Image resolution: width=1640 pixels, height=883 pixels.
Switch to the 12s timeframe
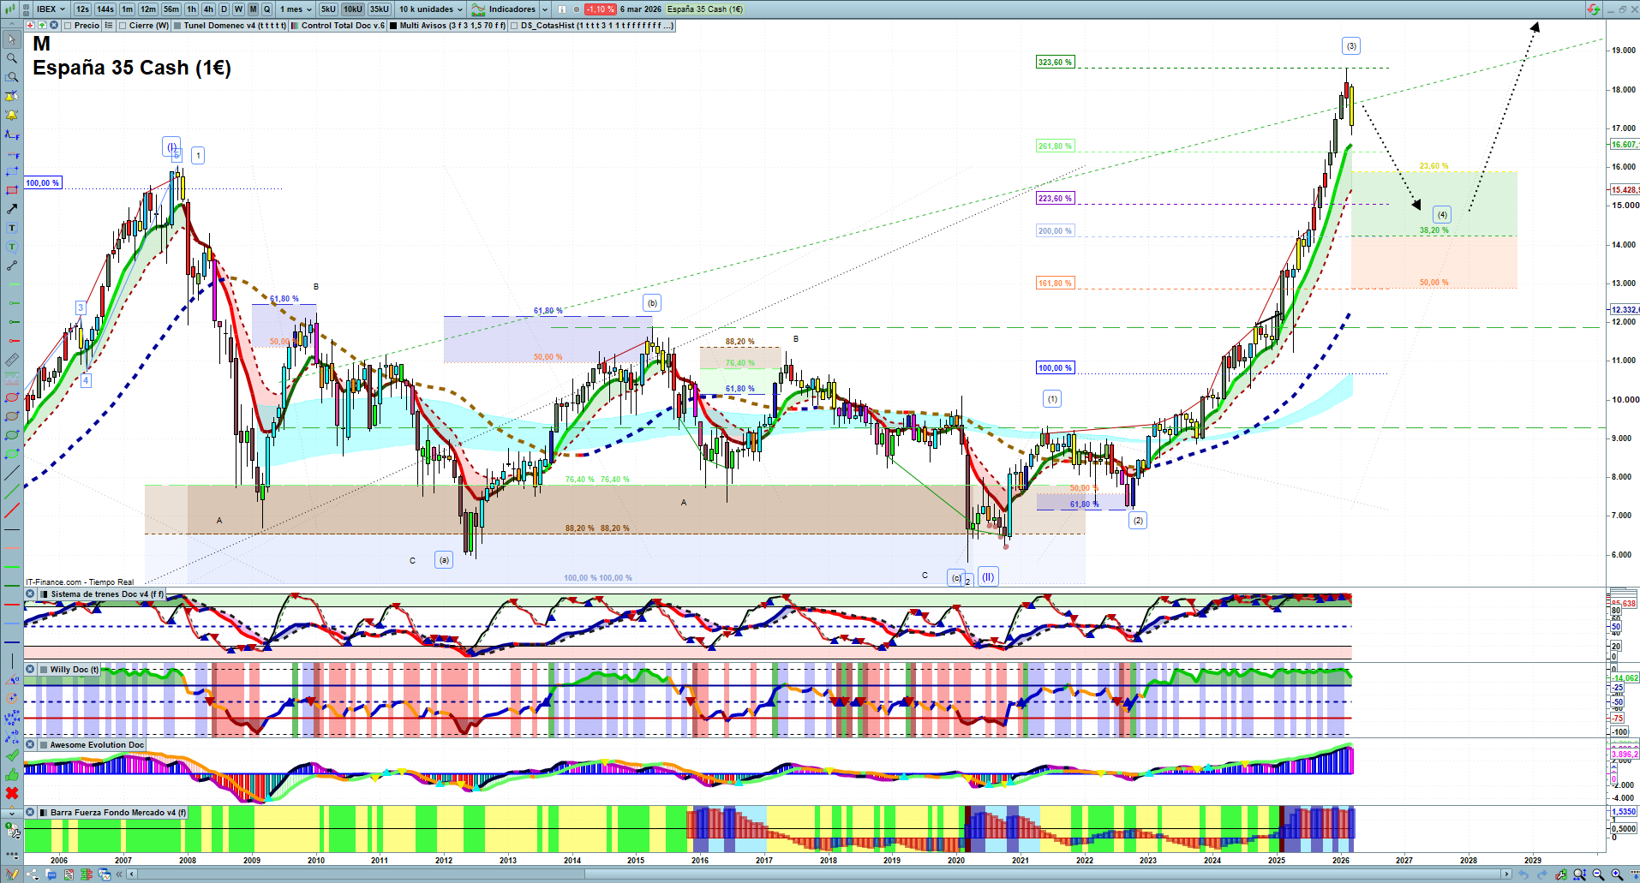point(82,9)
